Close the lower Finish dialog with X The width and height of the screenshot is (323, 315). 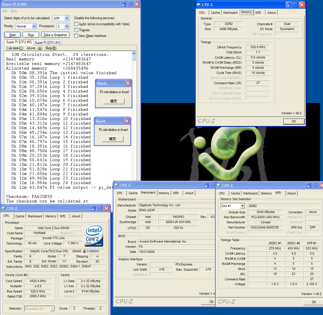[x=127, y=121]
